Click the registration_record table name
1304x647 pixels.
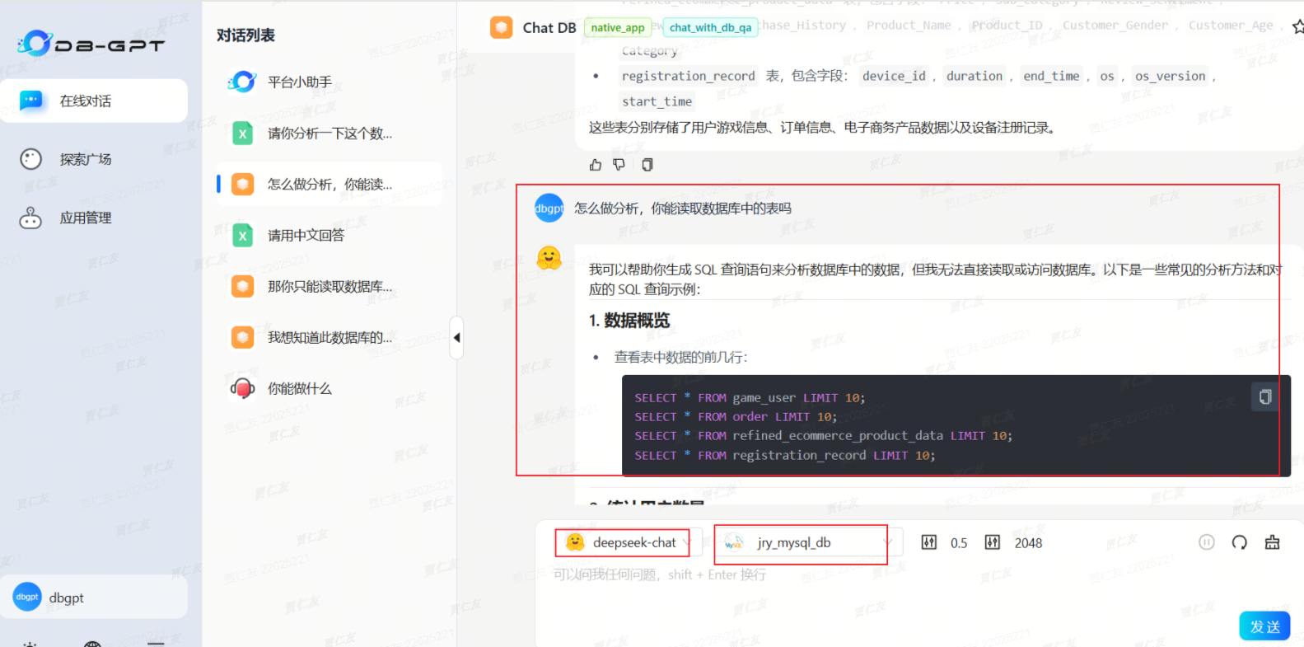689,76
